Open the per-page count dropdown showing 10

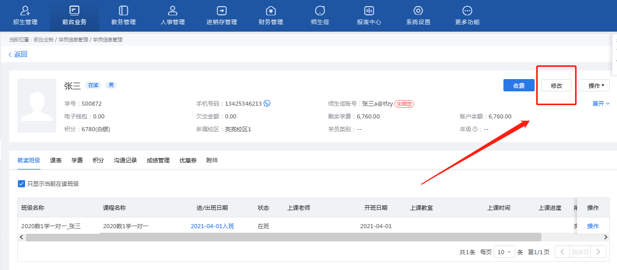[x=504, y=252]
